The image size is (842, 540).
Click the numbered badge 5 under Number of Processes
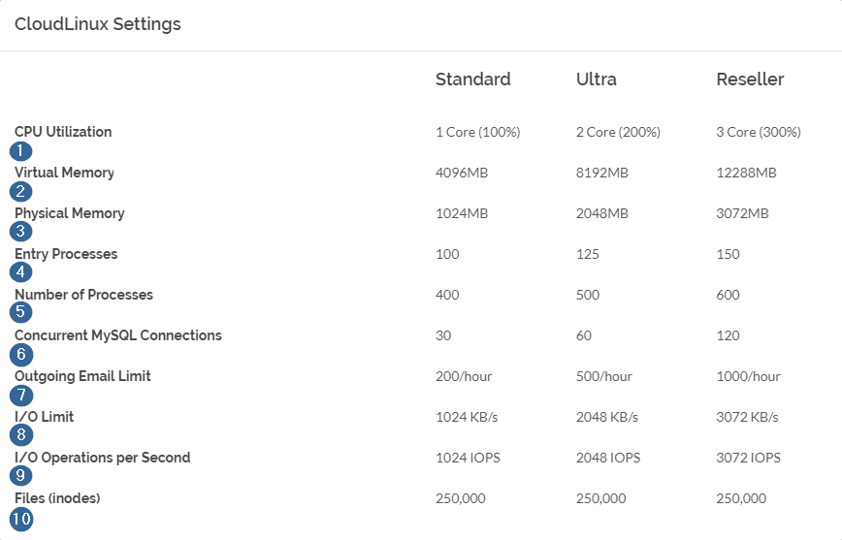pos(21,312)
